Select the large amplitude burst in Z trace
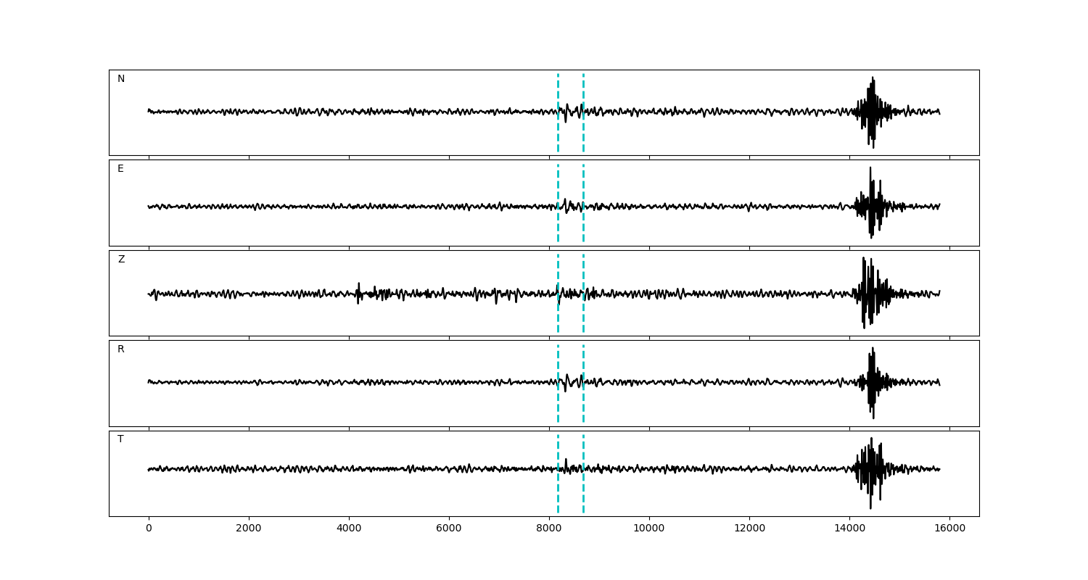Image resolution: width=1088 pixels, height=580 pixels. [865, 294]
